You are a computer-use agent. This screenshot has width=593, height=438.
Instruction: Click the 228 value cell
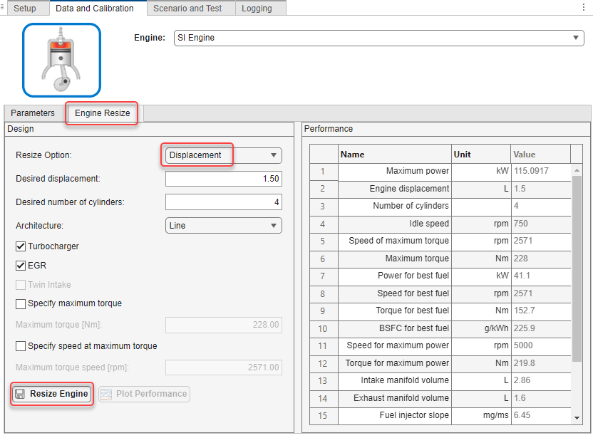540,259
